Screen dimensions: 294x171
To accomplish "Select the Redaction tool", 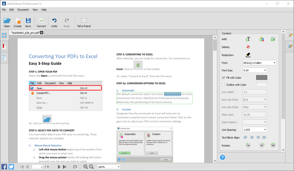I will pyautogui.click(x=248, y=55).
